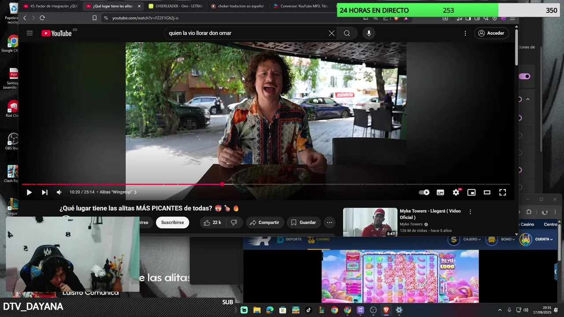The image size is (564, 317).
Task: Switch to the Factor de integración tab
Action: [50, 6]
